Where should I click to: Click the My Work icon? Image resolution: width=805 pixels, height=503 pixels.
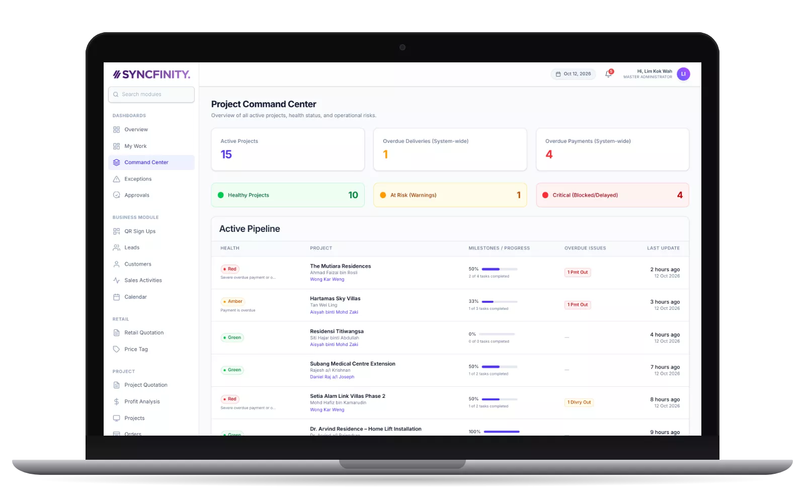click(116, 146)
